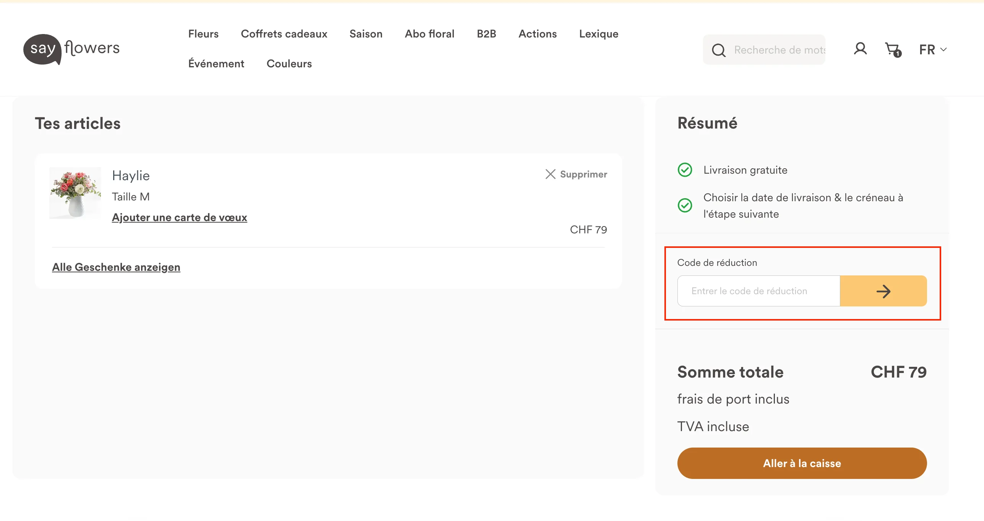The width and height of the screenshot is (984, 521).
Task: Open the Fleurs menu
Action: point(203,34)
